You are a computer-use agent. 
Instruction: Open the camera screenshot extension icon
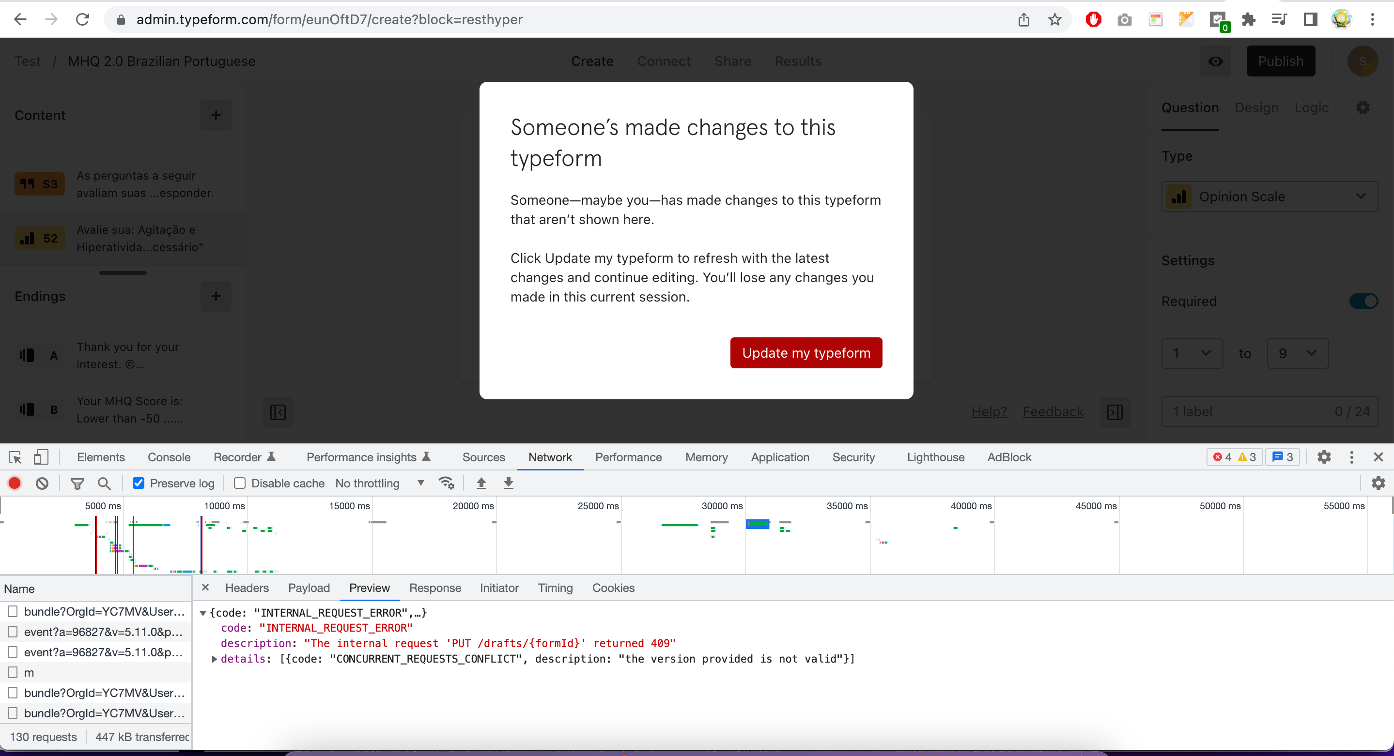click(x=1124, y=20)
